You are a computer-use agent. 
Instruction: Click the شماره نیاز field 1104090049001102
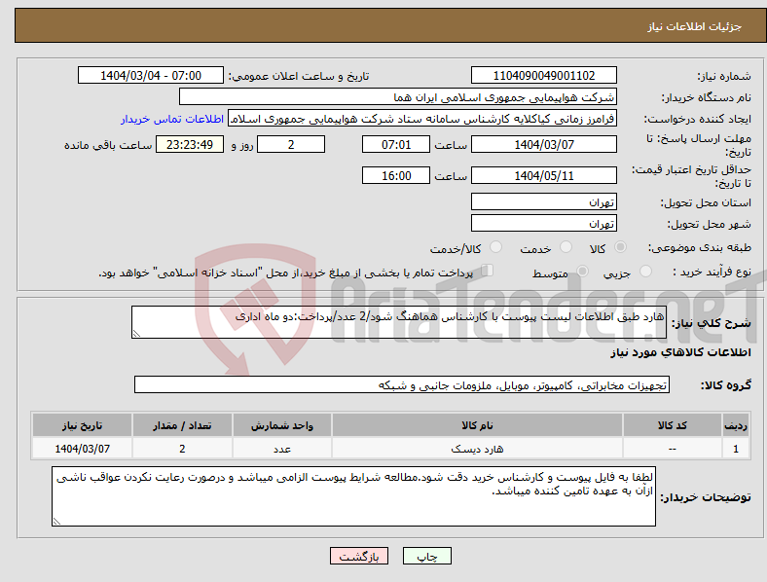(x=544, y=75)
